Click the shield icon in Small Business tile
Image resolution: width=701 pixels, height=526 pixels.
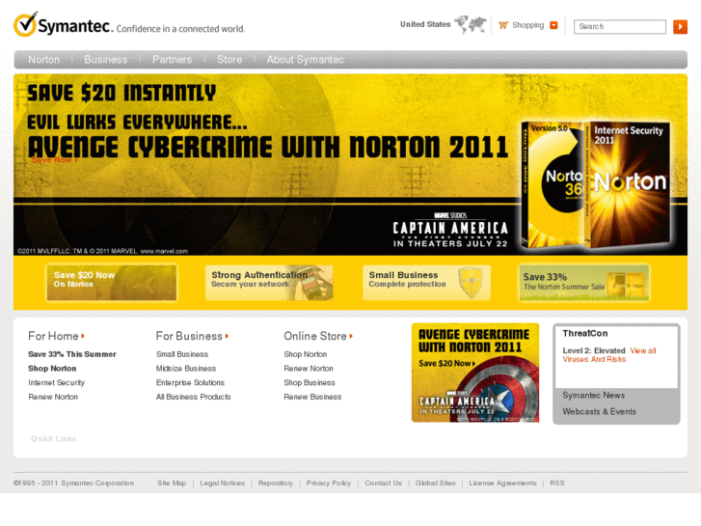pyautogui.click(x=470, y=282)
